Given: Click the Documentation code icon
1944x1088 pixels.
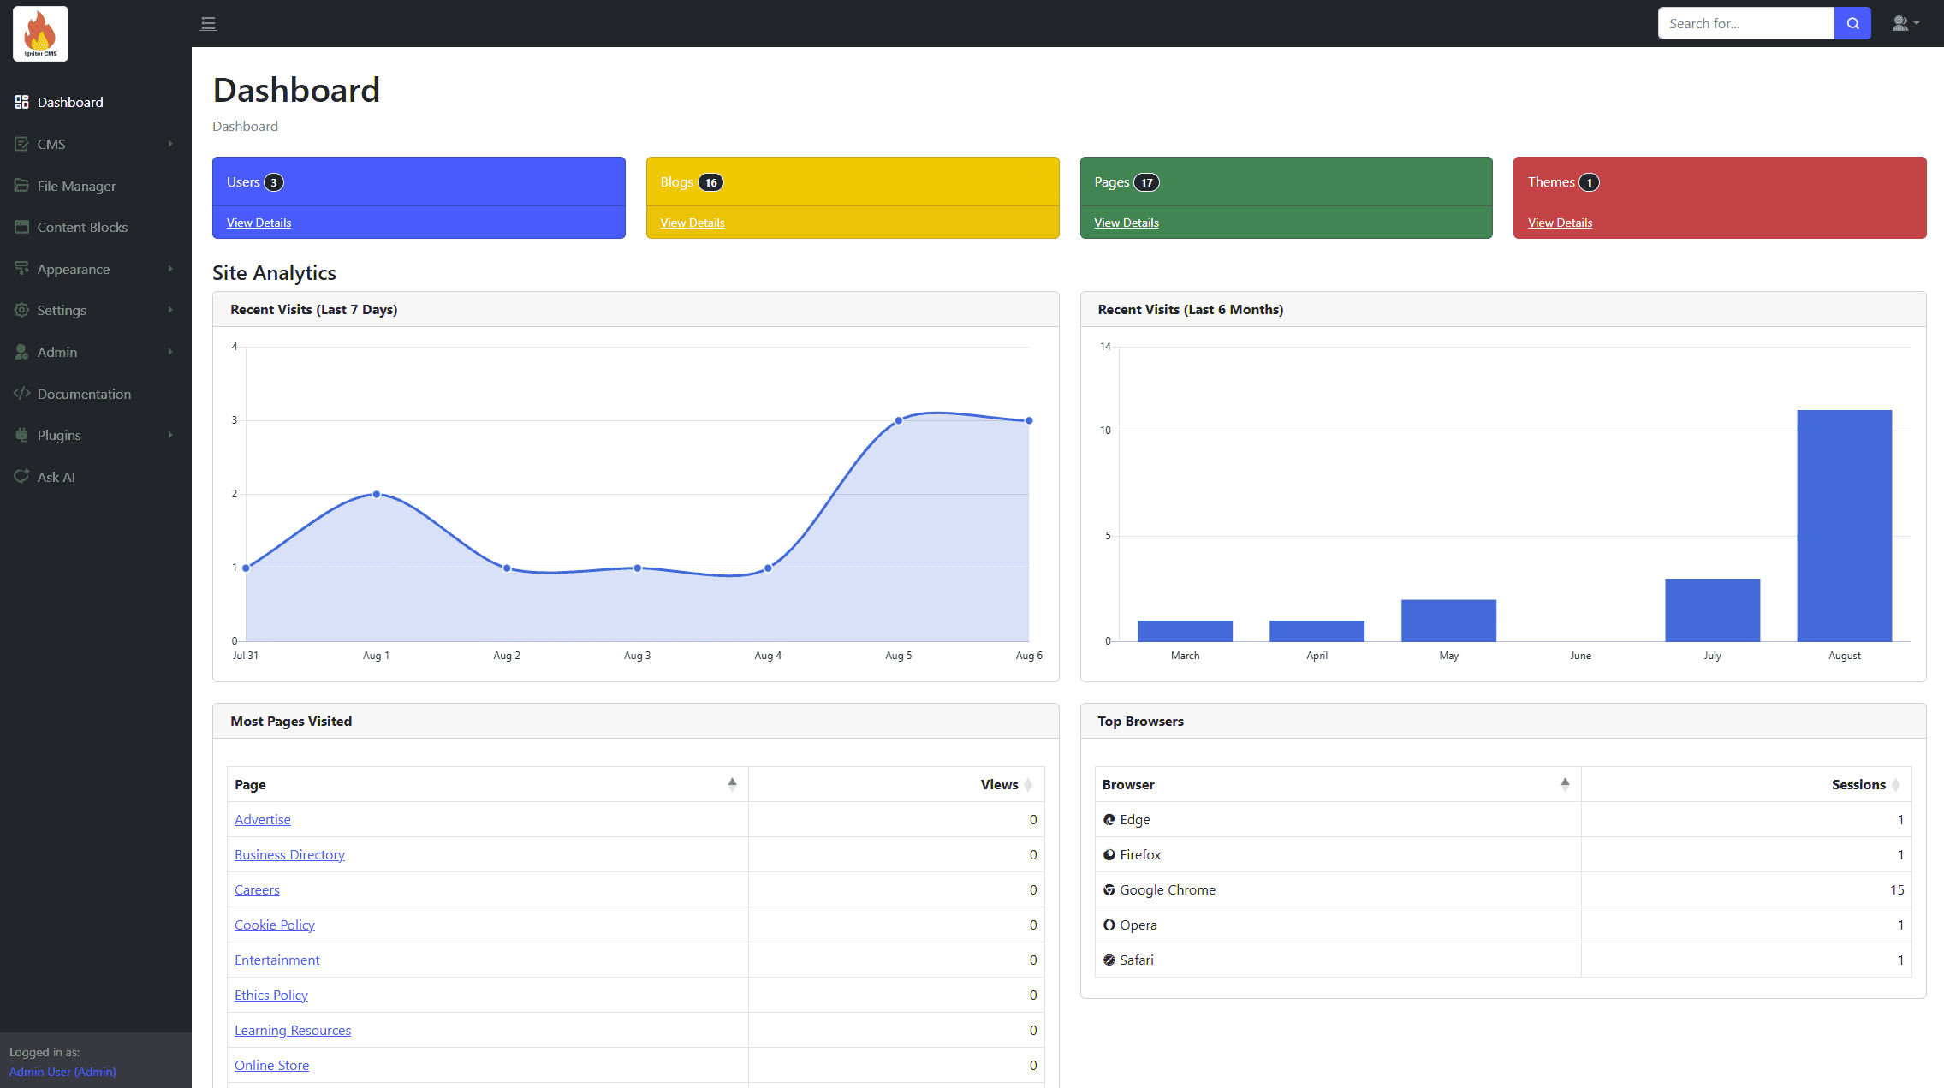Looking at the screenshot, I should click(21, 394).
